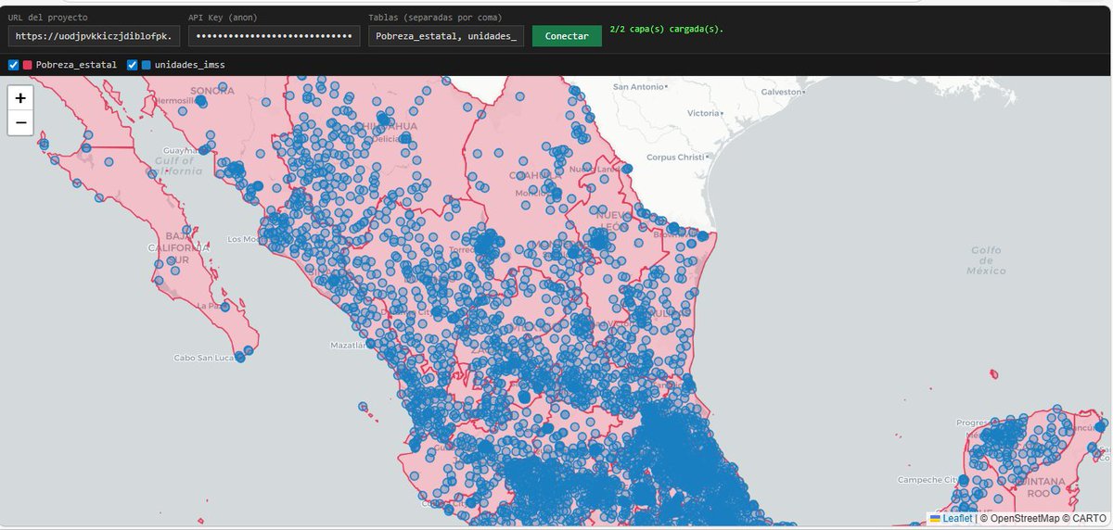This screenshot has width=1113, height=530.
Task: Click the Golfo de México label
Action: tap(988, 259)
